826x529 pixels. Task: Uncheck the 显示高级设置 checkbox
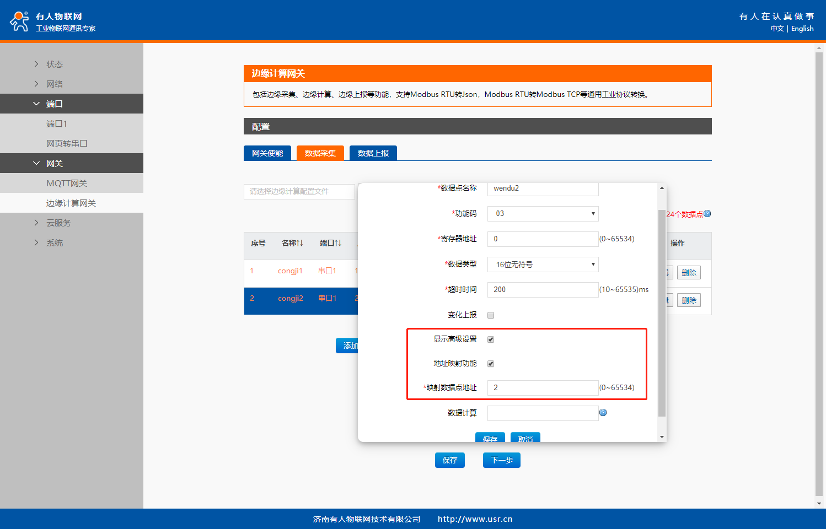pyautogui.click(x=491, y=339)
